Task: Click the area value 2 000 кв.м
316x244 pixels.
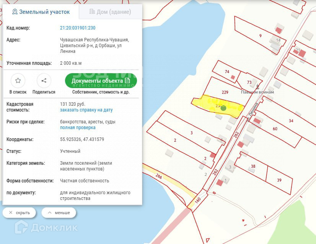Action: [x=71, y=63]
